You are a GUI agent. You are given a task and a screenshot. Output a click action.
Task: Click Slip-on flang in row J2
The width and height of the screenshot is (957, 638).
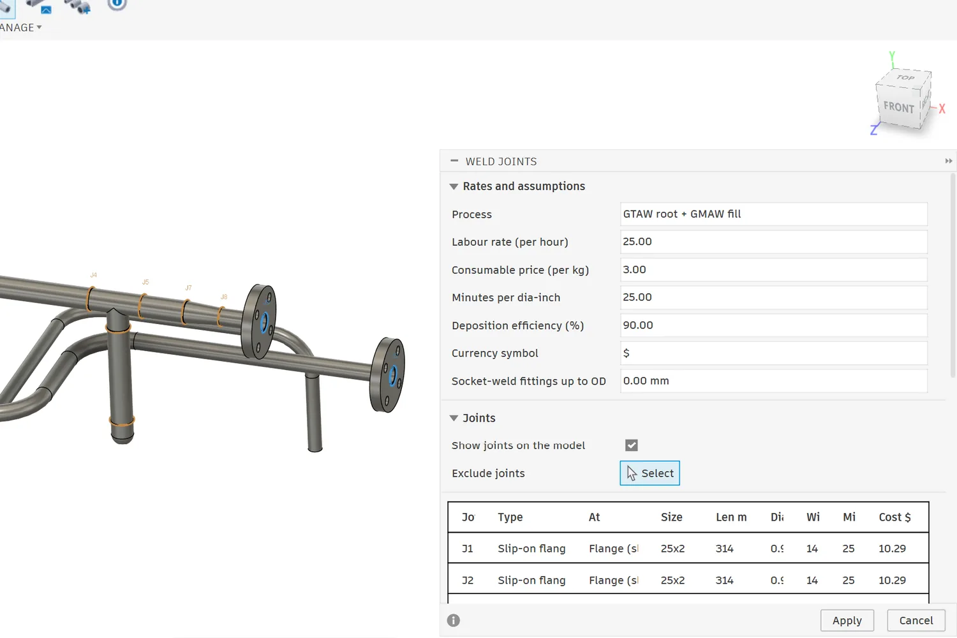(x=531, y=580)
